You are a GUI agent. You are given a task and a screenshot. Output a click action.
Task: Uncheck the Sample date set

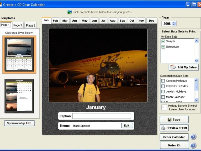point(163,41)
